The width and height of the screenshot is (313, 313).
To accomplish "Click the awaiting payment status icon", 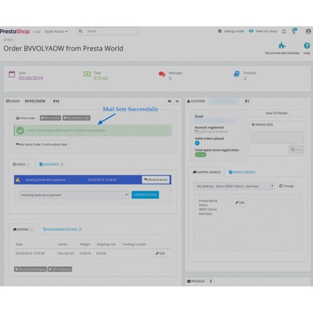I will click(18, 180).
